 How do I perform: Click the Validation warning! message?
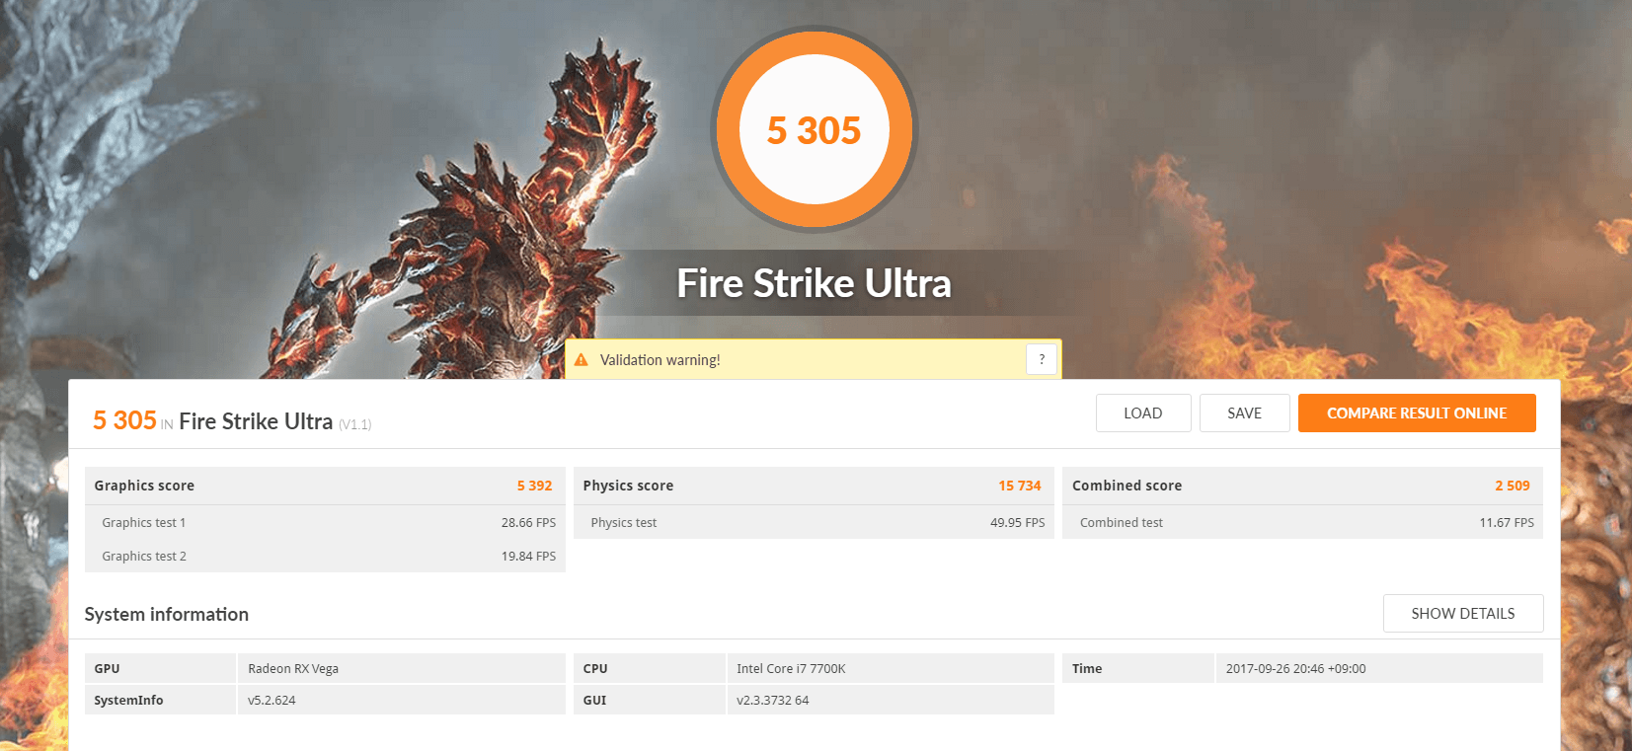[661, 360]
